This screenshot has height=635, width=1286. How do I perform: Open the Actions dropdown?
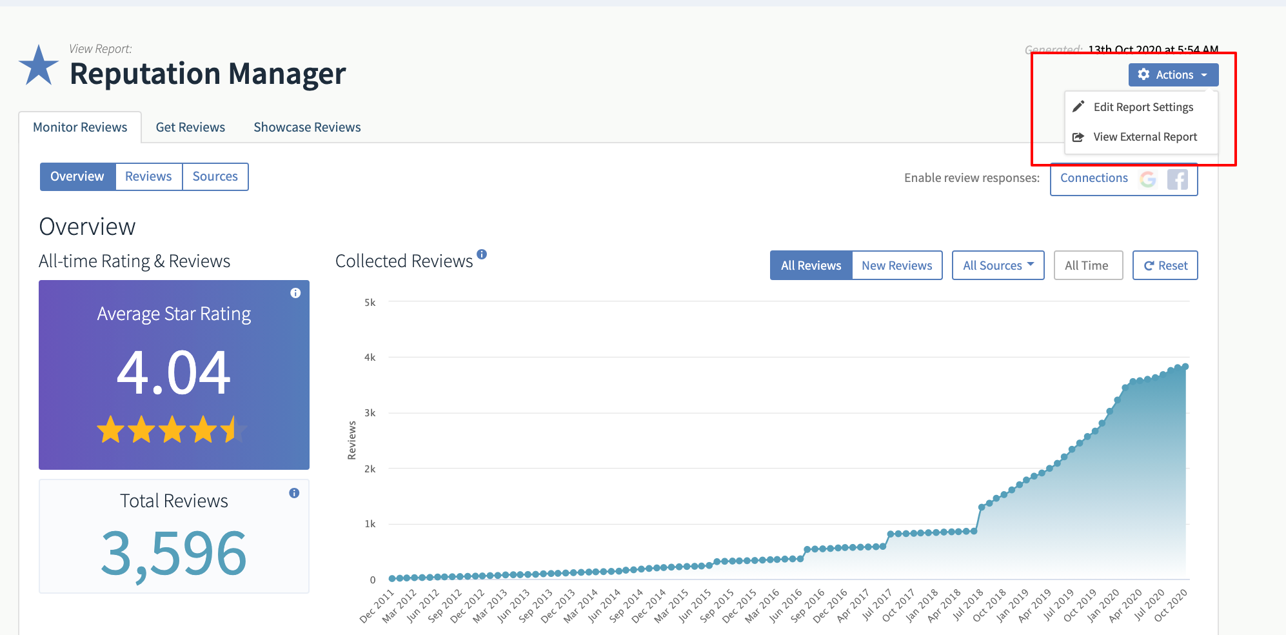[1173, 74]
